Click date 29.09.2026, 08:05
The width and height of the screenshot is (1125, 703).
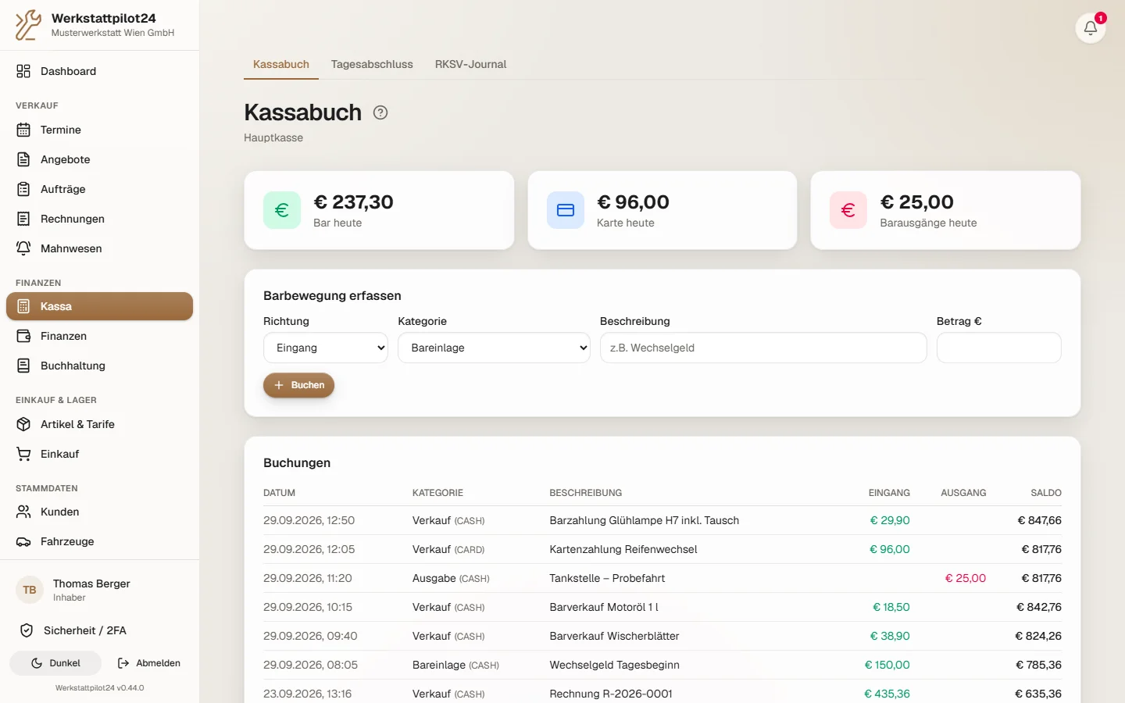tap(310, 665)
